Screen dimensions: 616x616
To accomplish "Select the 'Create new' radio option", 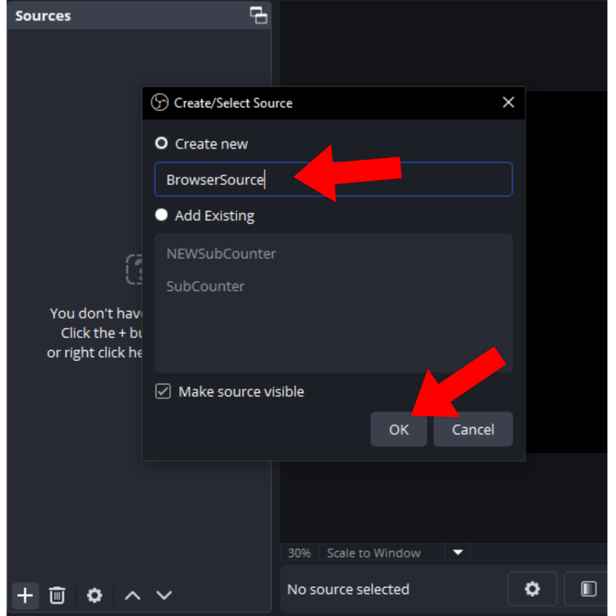I will click(x=161, y=144).
